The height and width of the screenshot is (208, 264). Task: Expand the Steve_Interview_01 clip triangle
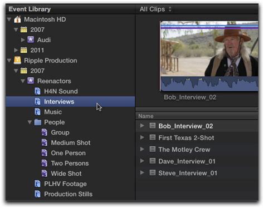point(142,172)
